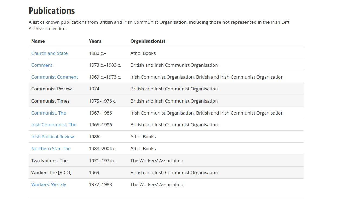Click the 'Two Nations, The' name cell

pos(49,161)
